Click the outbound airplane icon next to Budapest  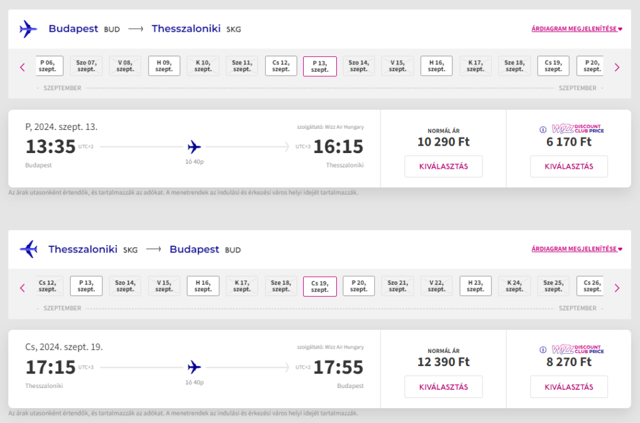(x=28, y=29)
